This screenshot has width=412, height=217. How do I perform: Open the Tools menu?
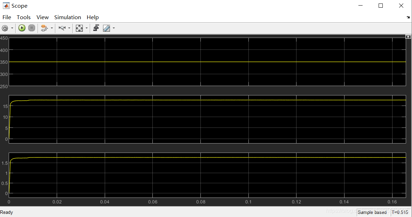[x=23, y=17]
